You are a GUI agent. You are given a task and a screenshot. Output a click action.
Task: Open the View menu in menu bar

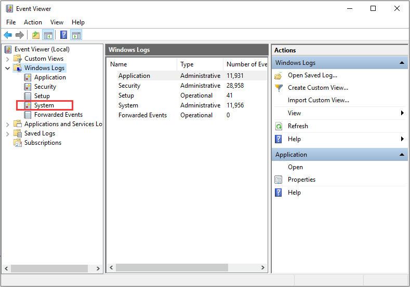pos(57,22)
